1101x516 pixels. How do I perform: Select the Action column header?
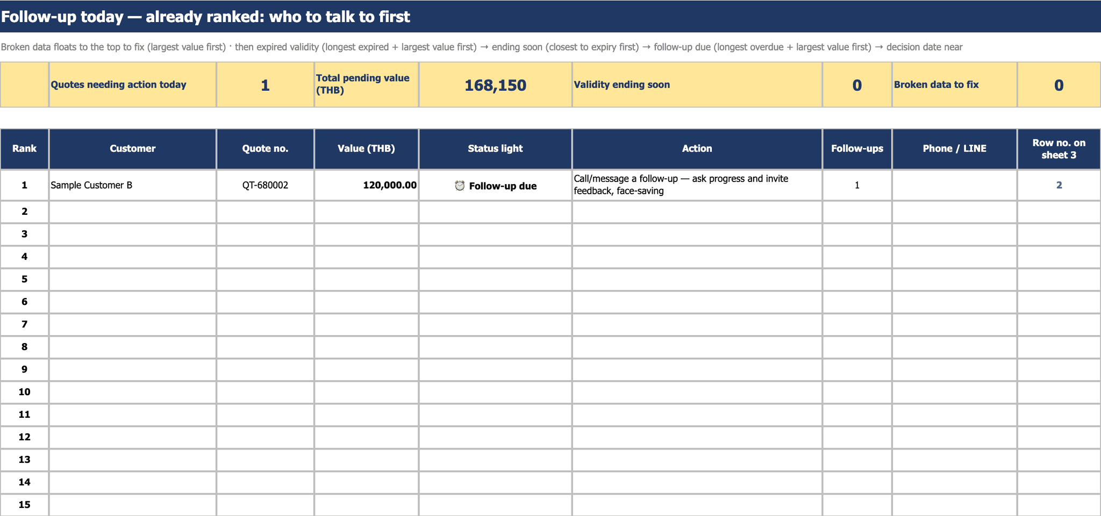697,149
